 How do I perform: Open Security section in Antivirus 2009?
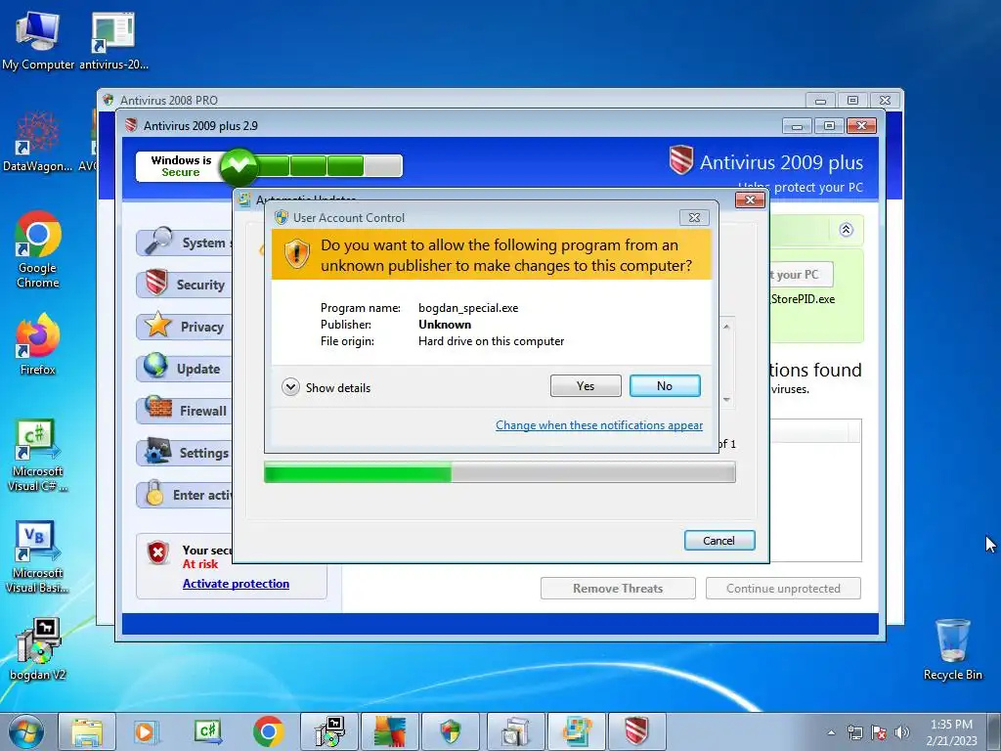pos(185,285)
